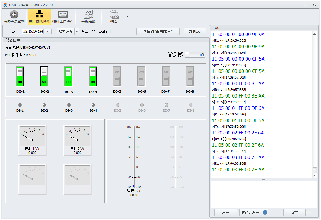Viewport: 321px width, 220px height.
Task: Click the log scroll down arrow
Action: [x=315, y=175]
